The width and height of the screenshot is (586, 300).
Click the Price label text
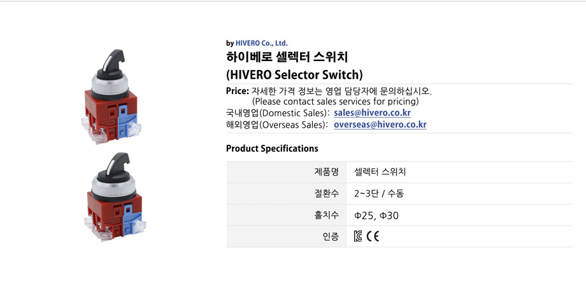(238, 91)
